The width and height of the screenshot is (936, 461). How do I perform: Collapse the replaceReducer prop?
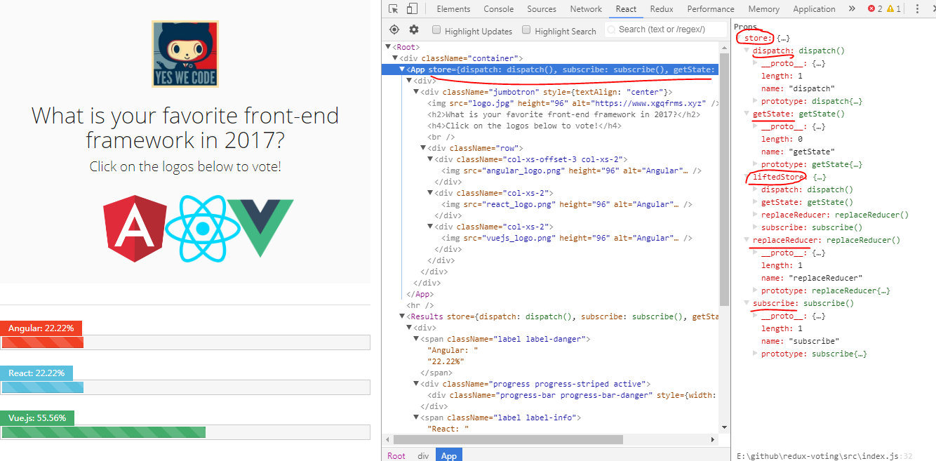pyautogui.click(x=747, y=240)
